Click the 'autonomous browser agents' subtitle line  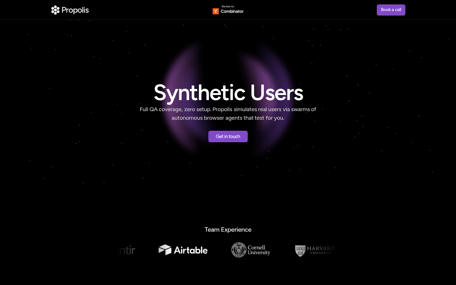click(228, 118)
